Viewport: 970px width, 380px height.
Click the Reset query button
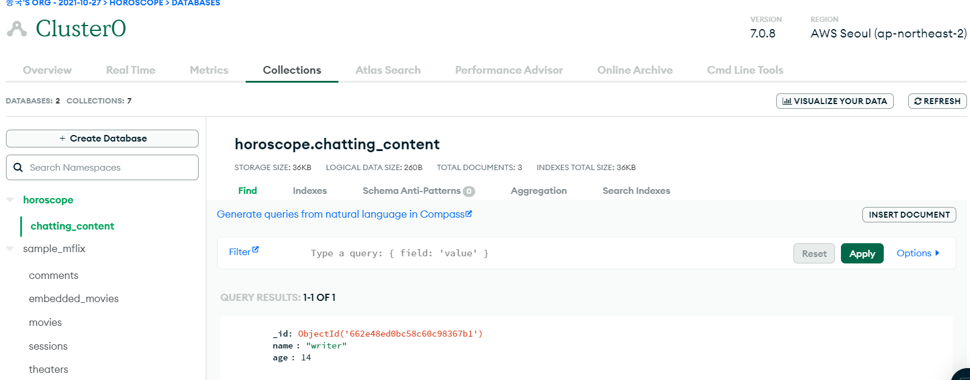tap(814, 253)
